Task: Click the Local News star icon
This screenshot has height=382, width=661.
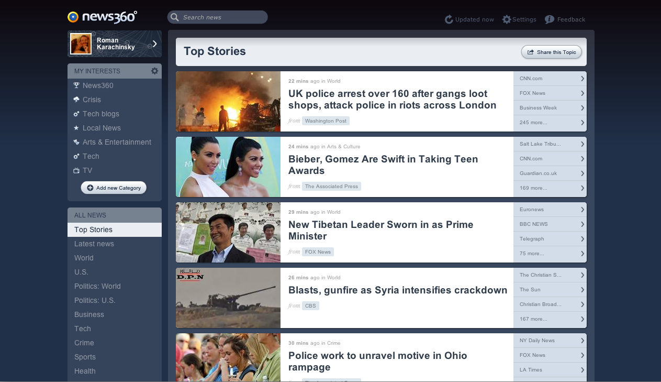Action: pyautogui.click(x=76, y=128)
